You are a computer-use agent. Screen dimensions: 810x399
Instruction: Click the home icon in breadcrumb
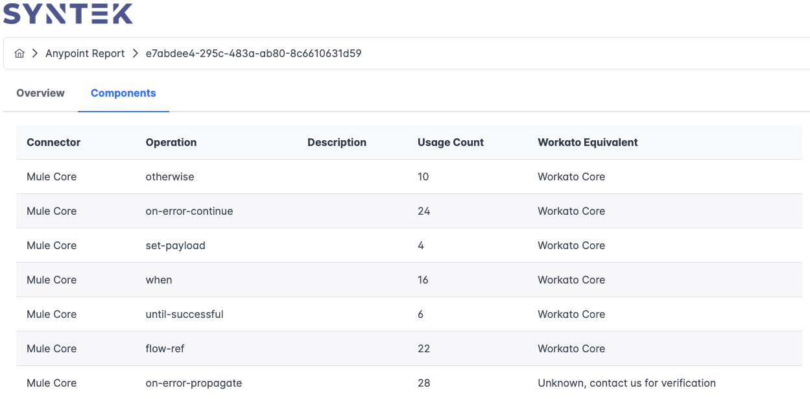tap(19, 54)
